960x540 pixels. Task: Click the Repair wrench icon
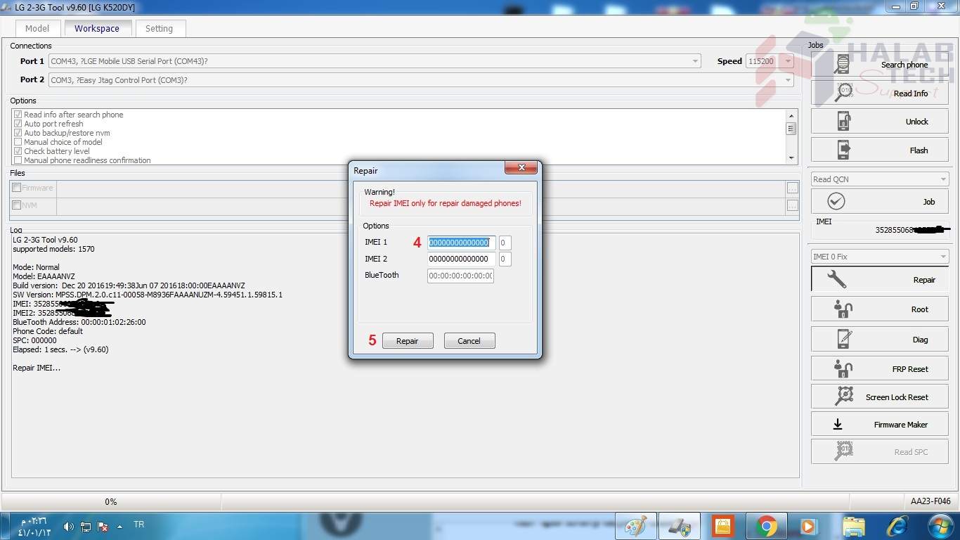click(x=836, y=279)
